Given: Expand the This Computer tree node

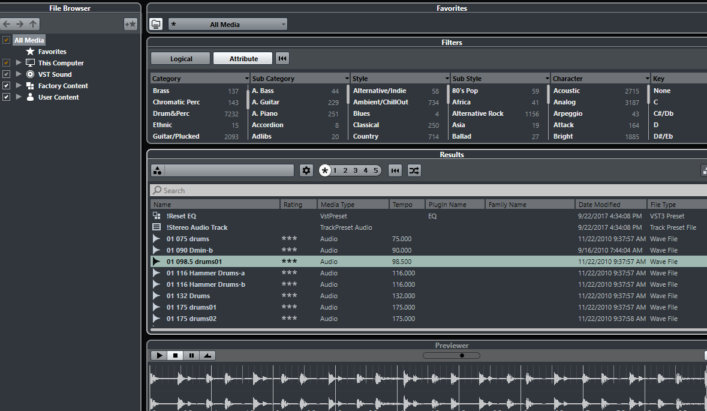Looking at the screenshot, I should coord(19,63).
